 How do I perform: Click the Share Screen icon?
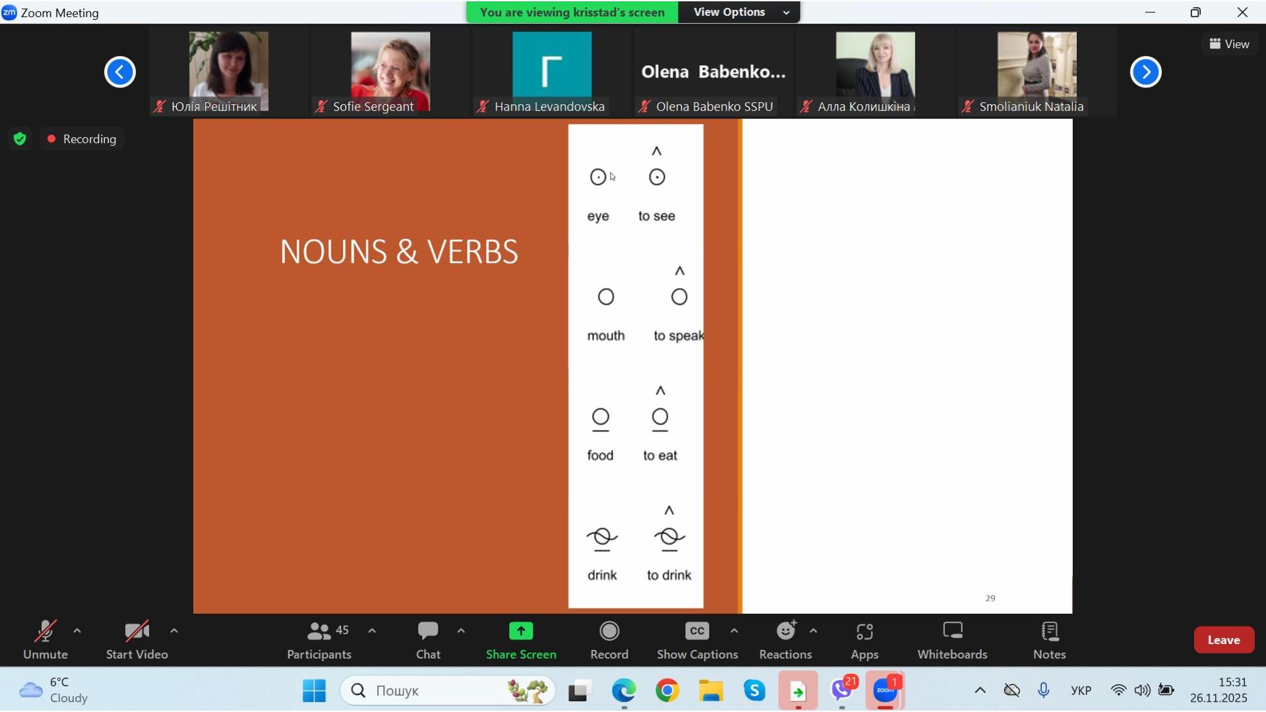coord(520,632)
